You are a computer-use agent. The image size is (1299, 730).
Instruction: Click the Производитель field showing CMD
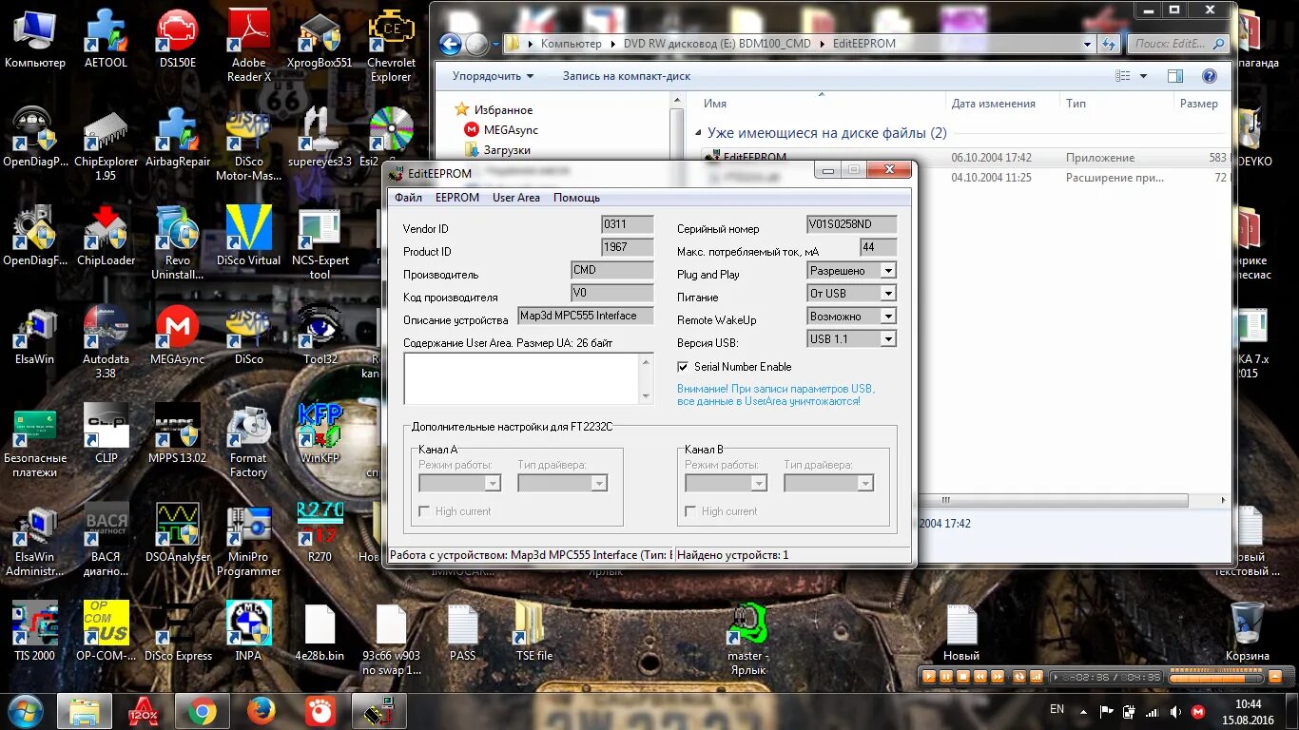612,271
